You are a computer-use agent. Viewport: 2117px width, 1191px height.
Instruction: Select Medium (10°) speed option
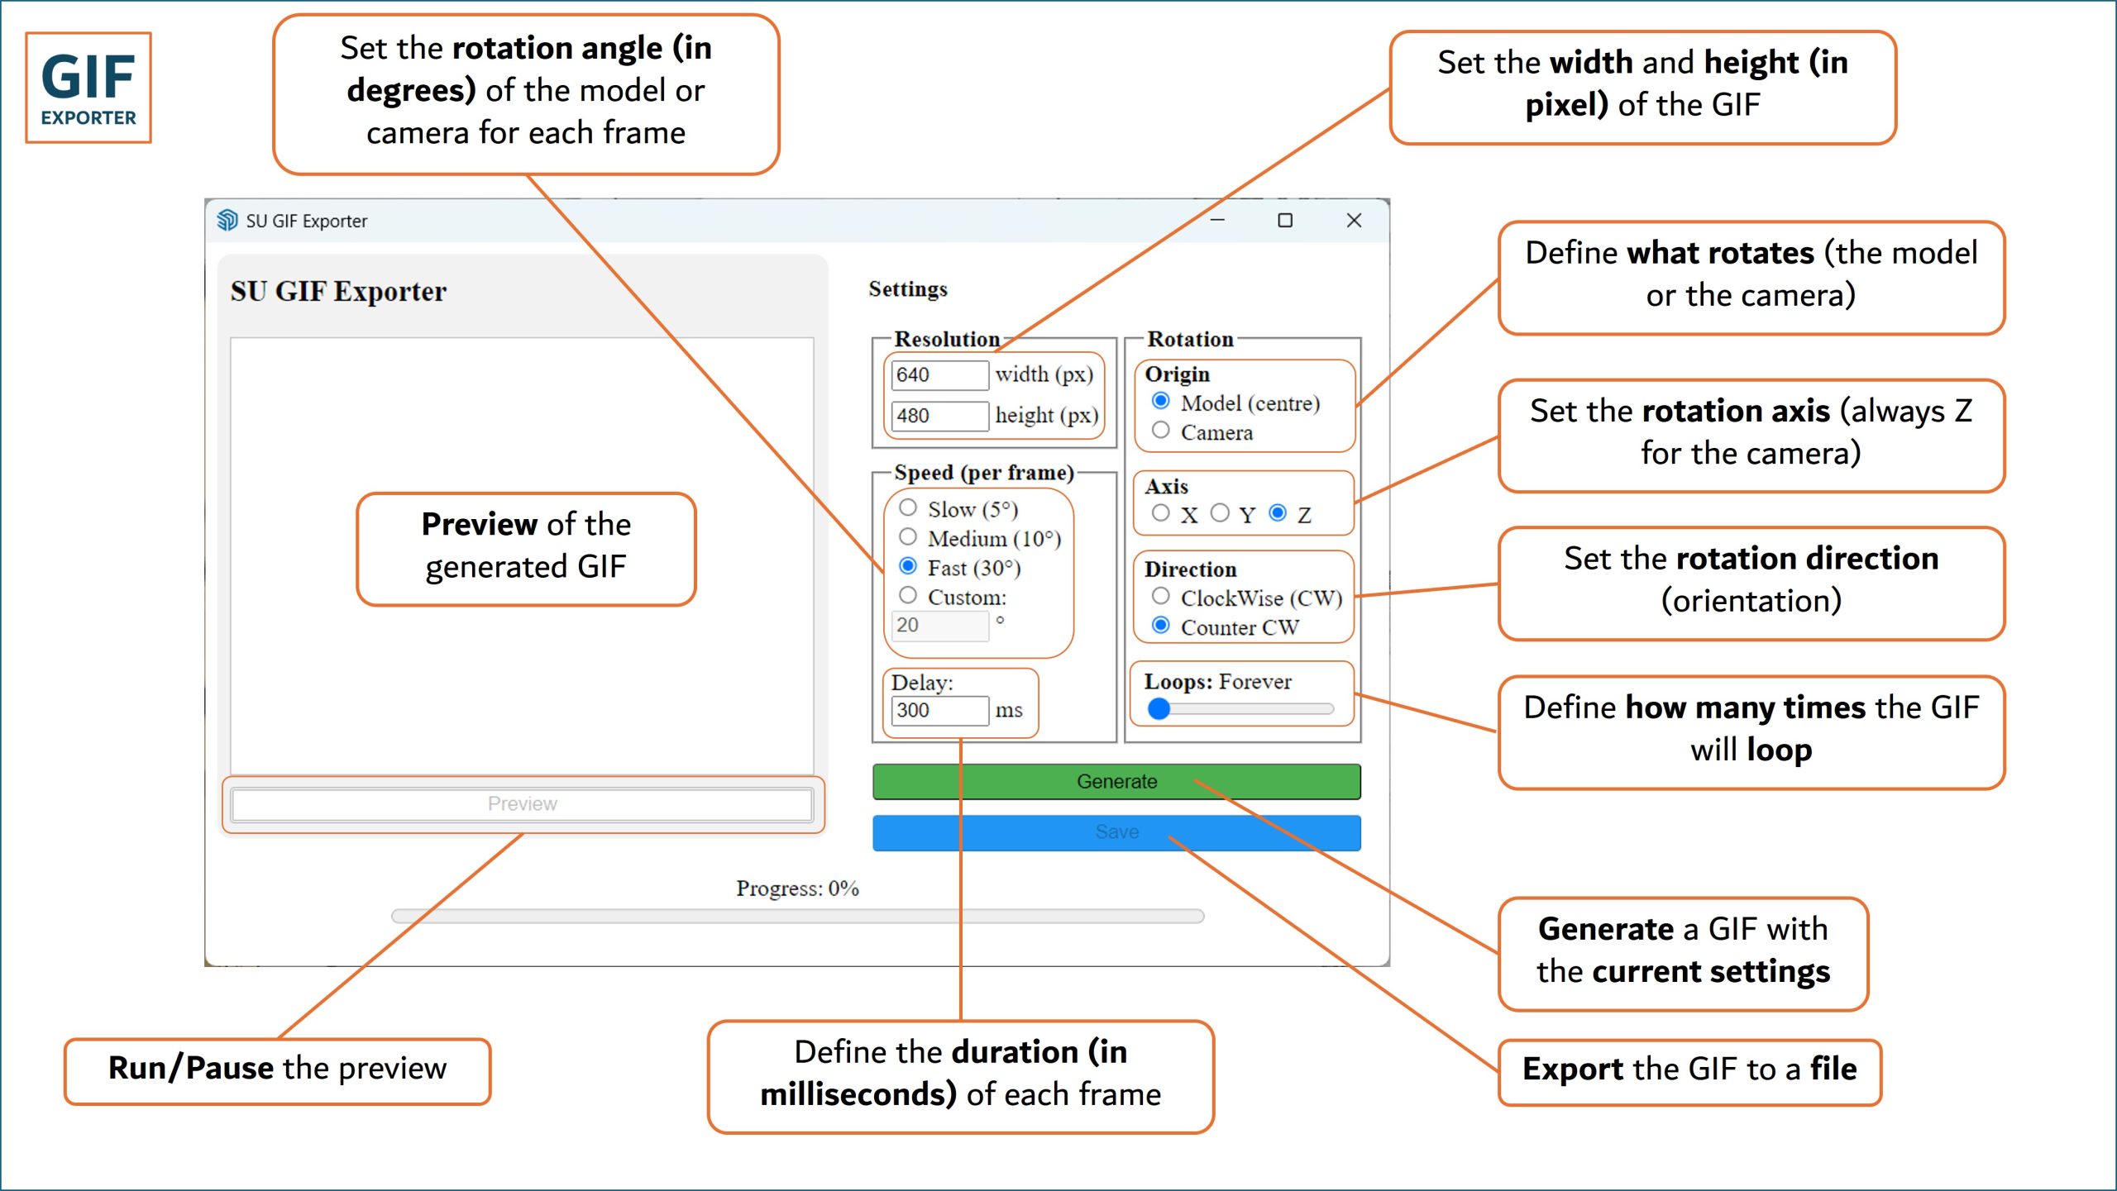tap(908, 537)
